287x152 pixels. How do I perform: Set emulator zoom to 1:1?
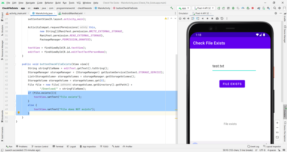277,132
